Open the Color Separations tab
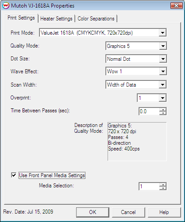The height and width of the screenshot is (222, 185). 96,19
